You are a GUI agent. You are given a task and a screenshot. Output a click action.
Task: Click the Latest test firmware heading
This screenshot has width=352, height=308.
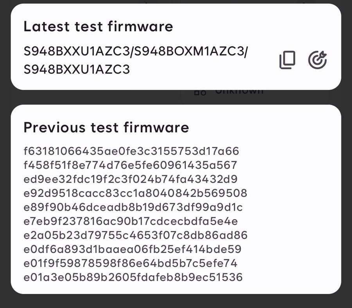(x=99, y=27)
